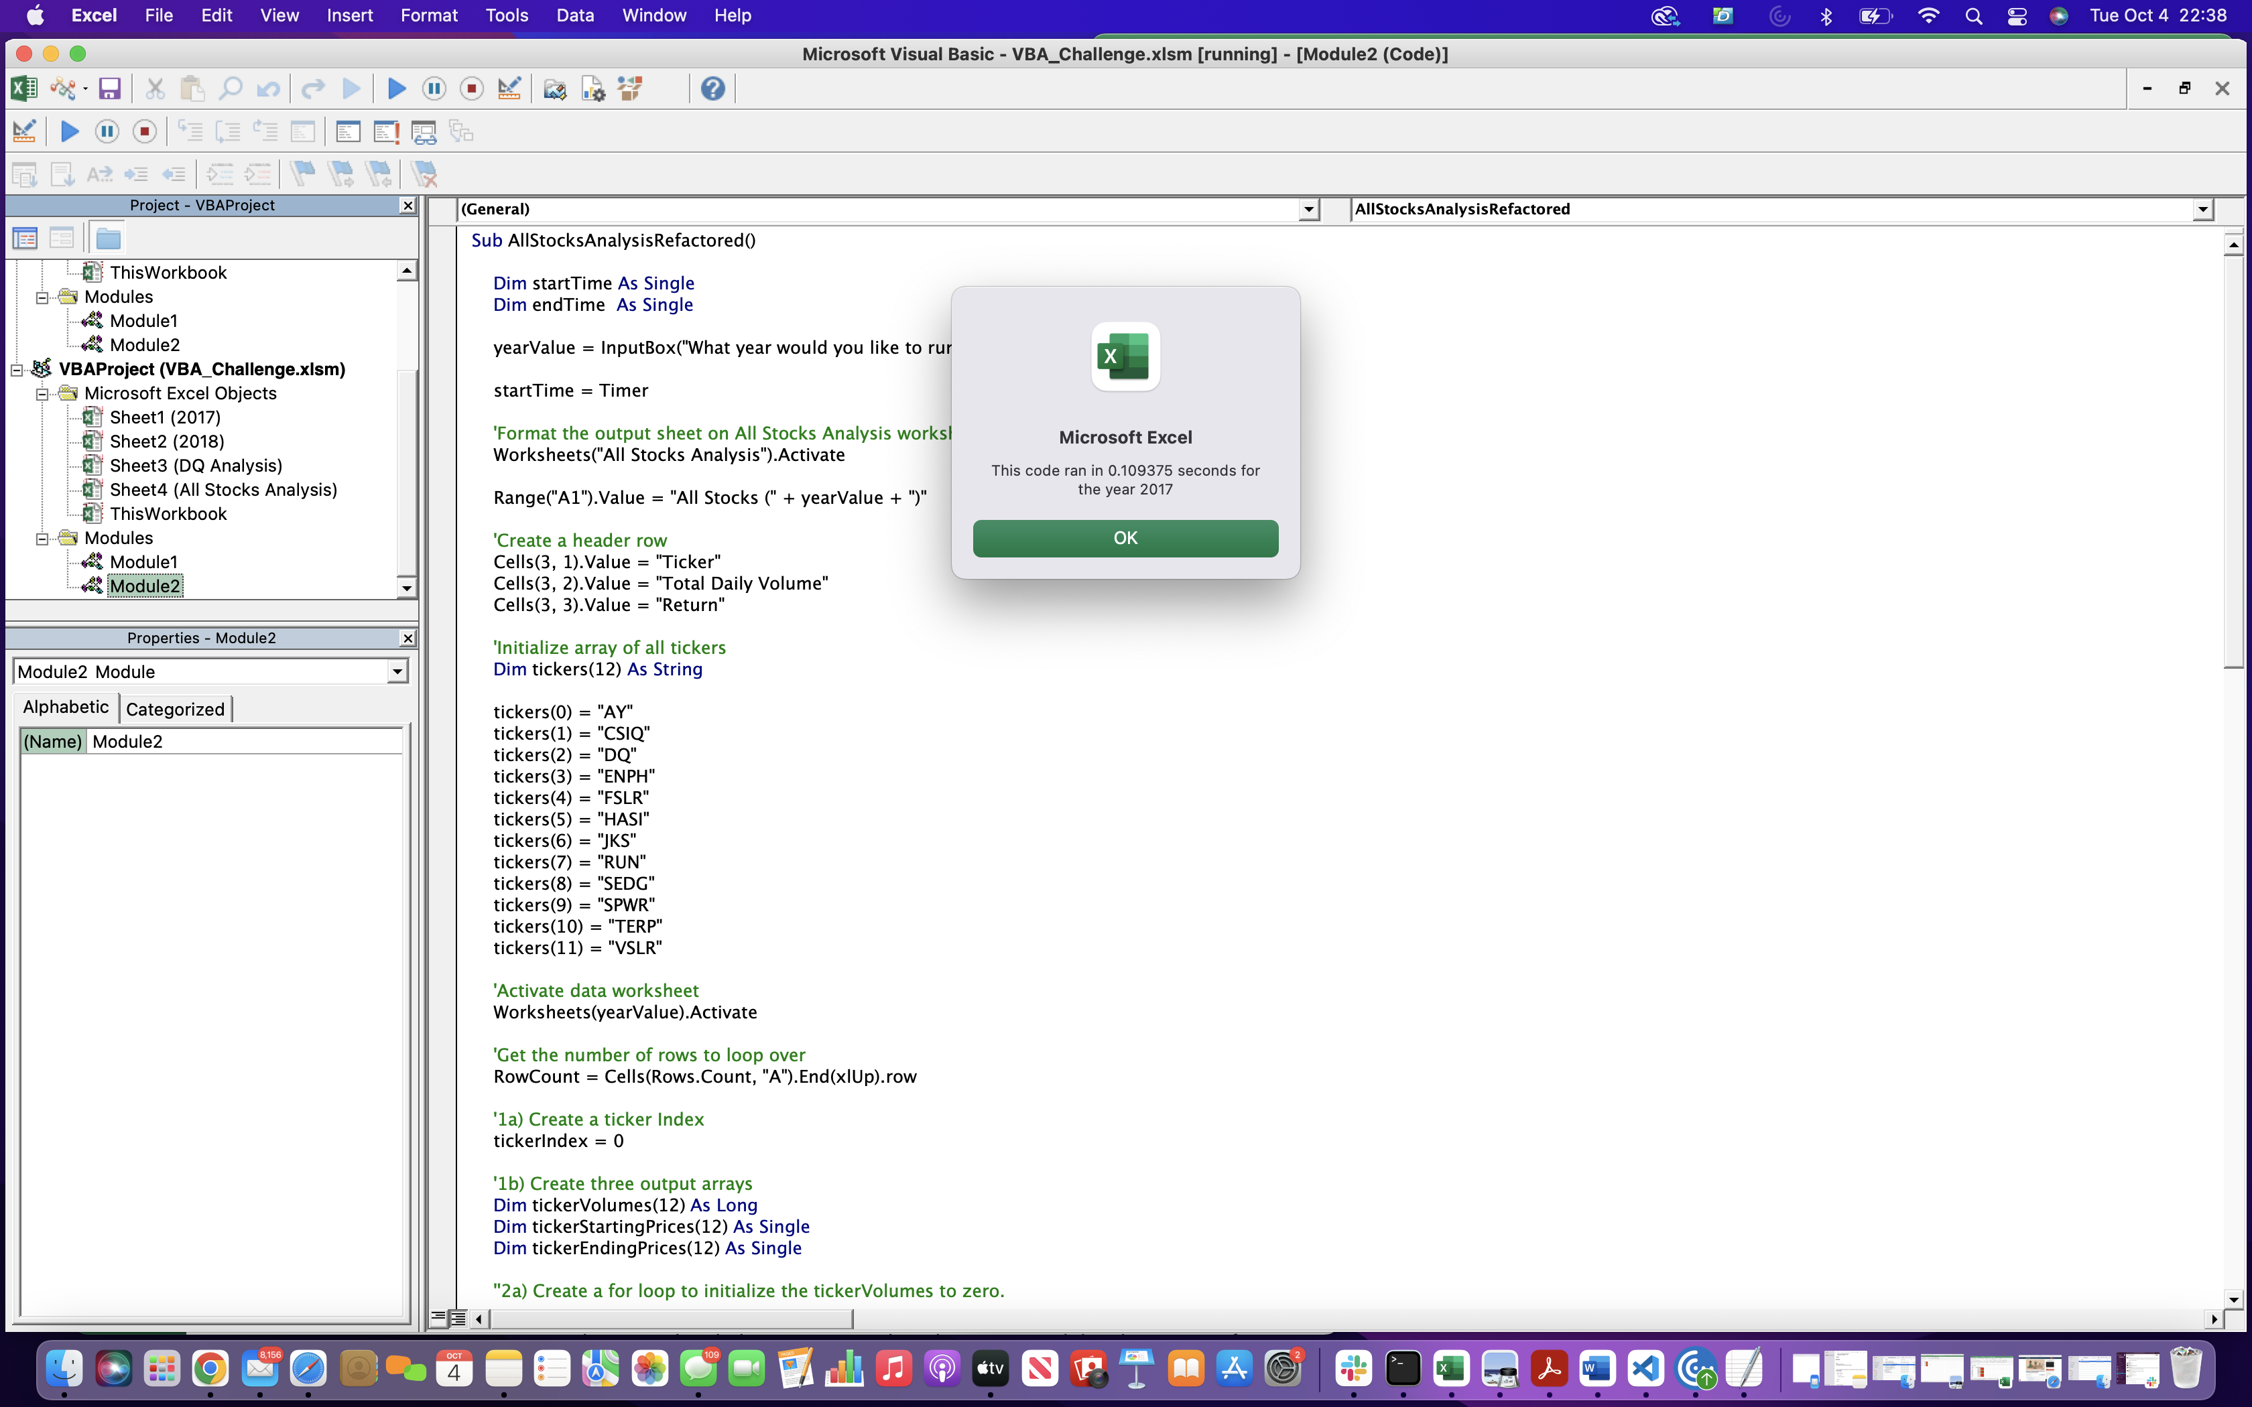This screenshot has height=1407, width=2252.
Task: Switch to the Categorized tab
Action: tap(175, 709)
